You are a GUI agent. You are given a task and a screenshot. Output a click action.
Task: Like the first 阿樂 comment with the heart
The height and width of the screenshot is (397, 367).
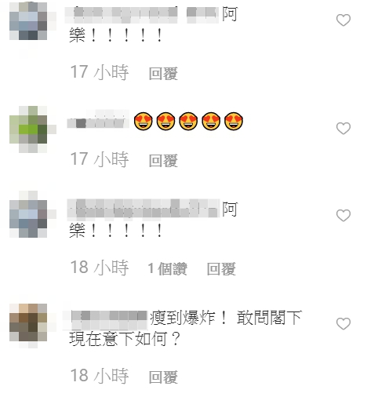343,20
